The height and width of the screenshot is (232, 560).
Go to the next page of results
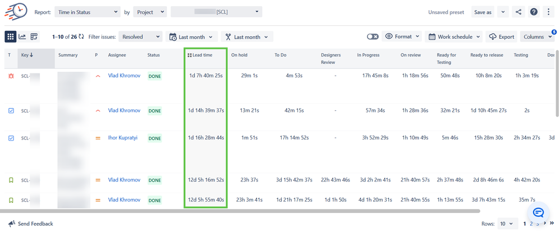545,224
